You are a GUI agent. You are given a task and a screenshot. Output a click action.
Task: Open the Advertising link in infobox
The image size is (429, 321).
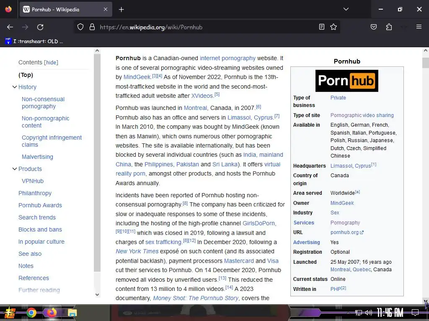point(306,242)
